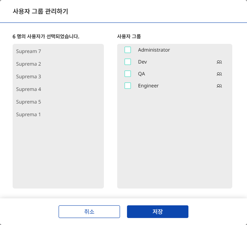This screenshot has height=225, width=247.
Task: Tick the Administrator group checkbox
Action: click(x=128, y=50)
